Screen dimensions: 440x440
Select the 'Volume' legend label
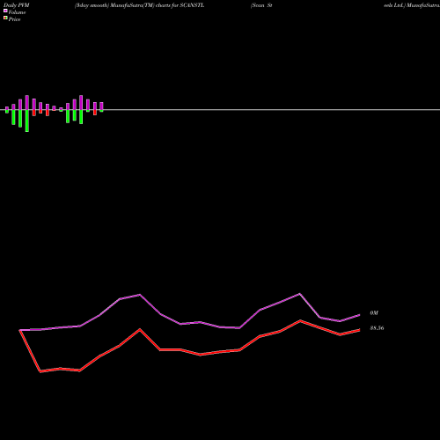click(x=17, y=12)
